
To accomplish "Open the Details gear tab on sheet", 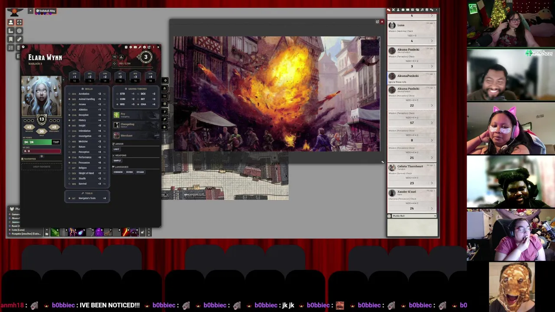I will pos(166,80).
